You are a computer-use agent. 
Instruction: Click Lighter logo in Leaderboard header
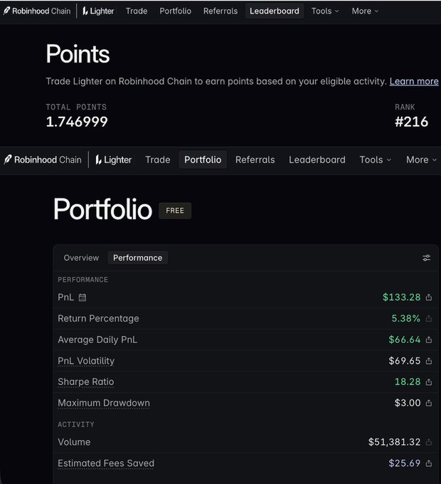click(x=98, y=11)
